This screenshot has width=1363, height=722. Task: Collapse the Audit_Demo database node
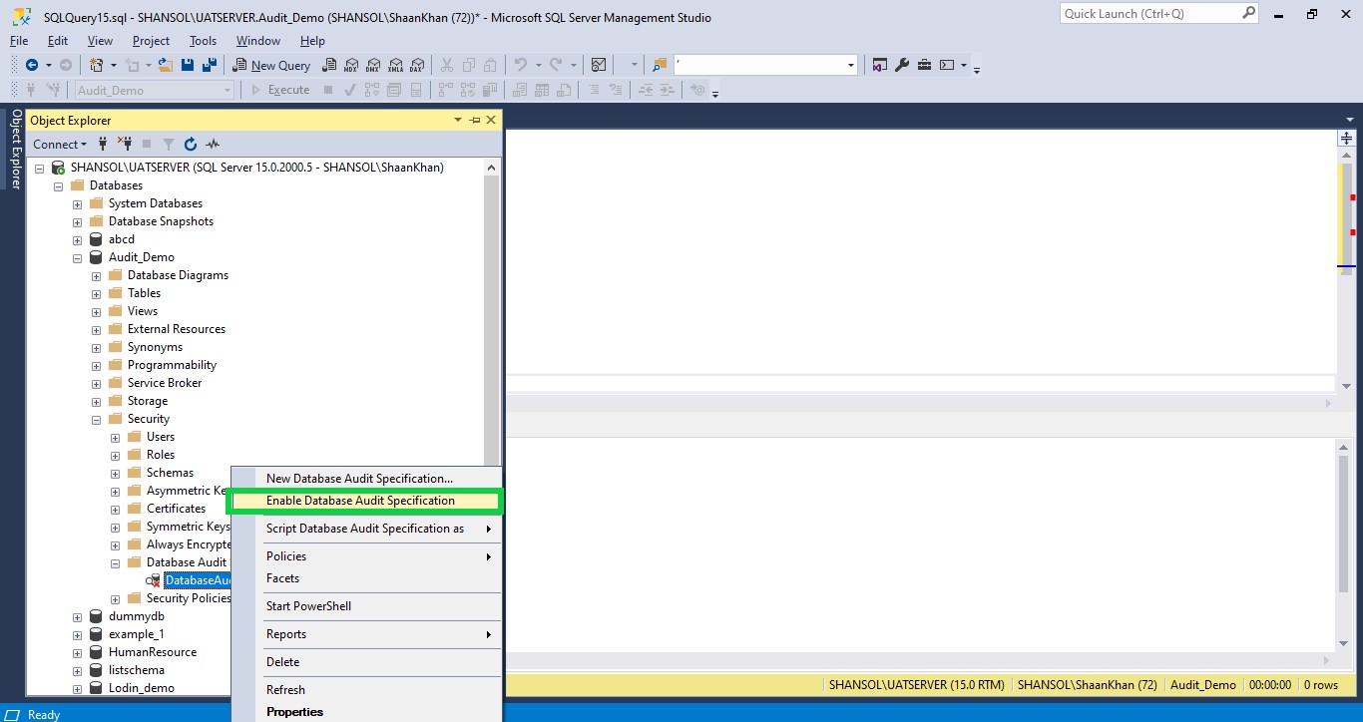[77, 256]
